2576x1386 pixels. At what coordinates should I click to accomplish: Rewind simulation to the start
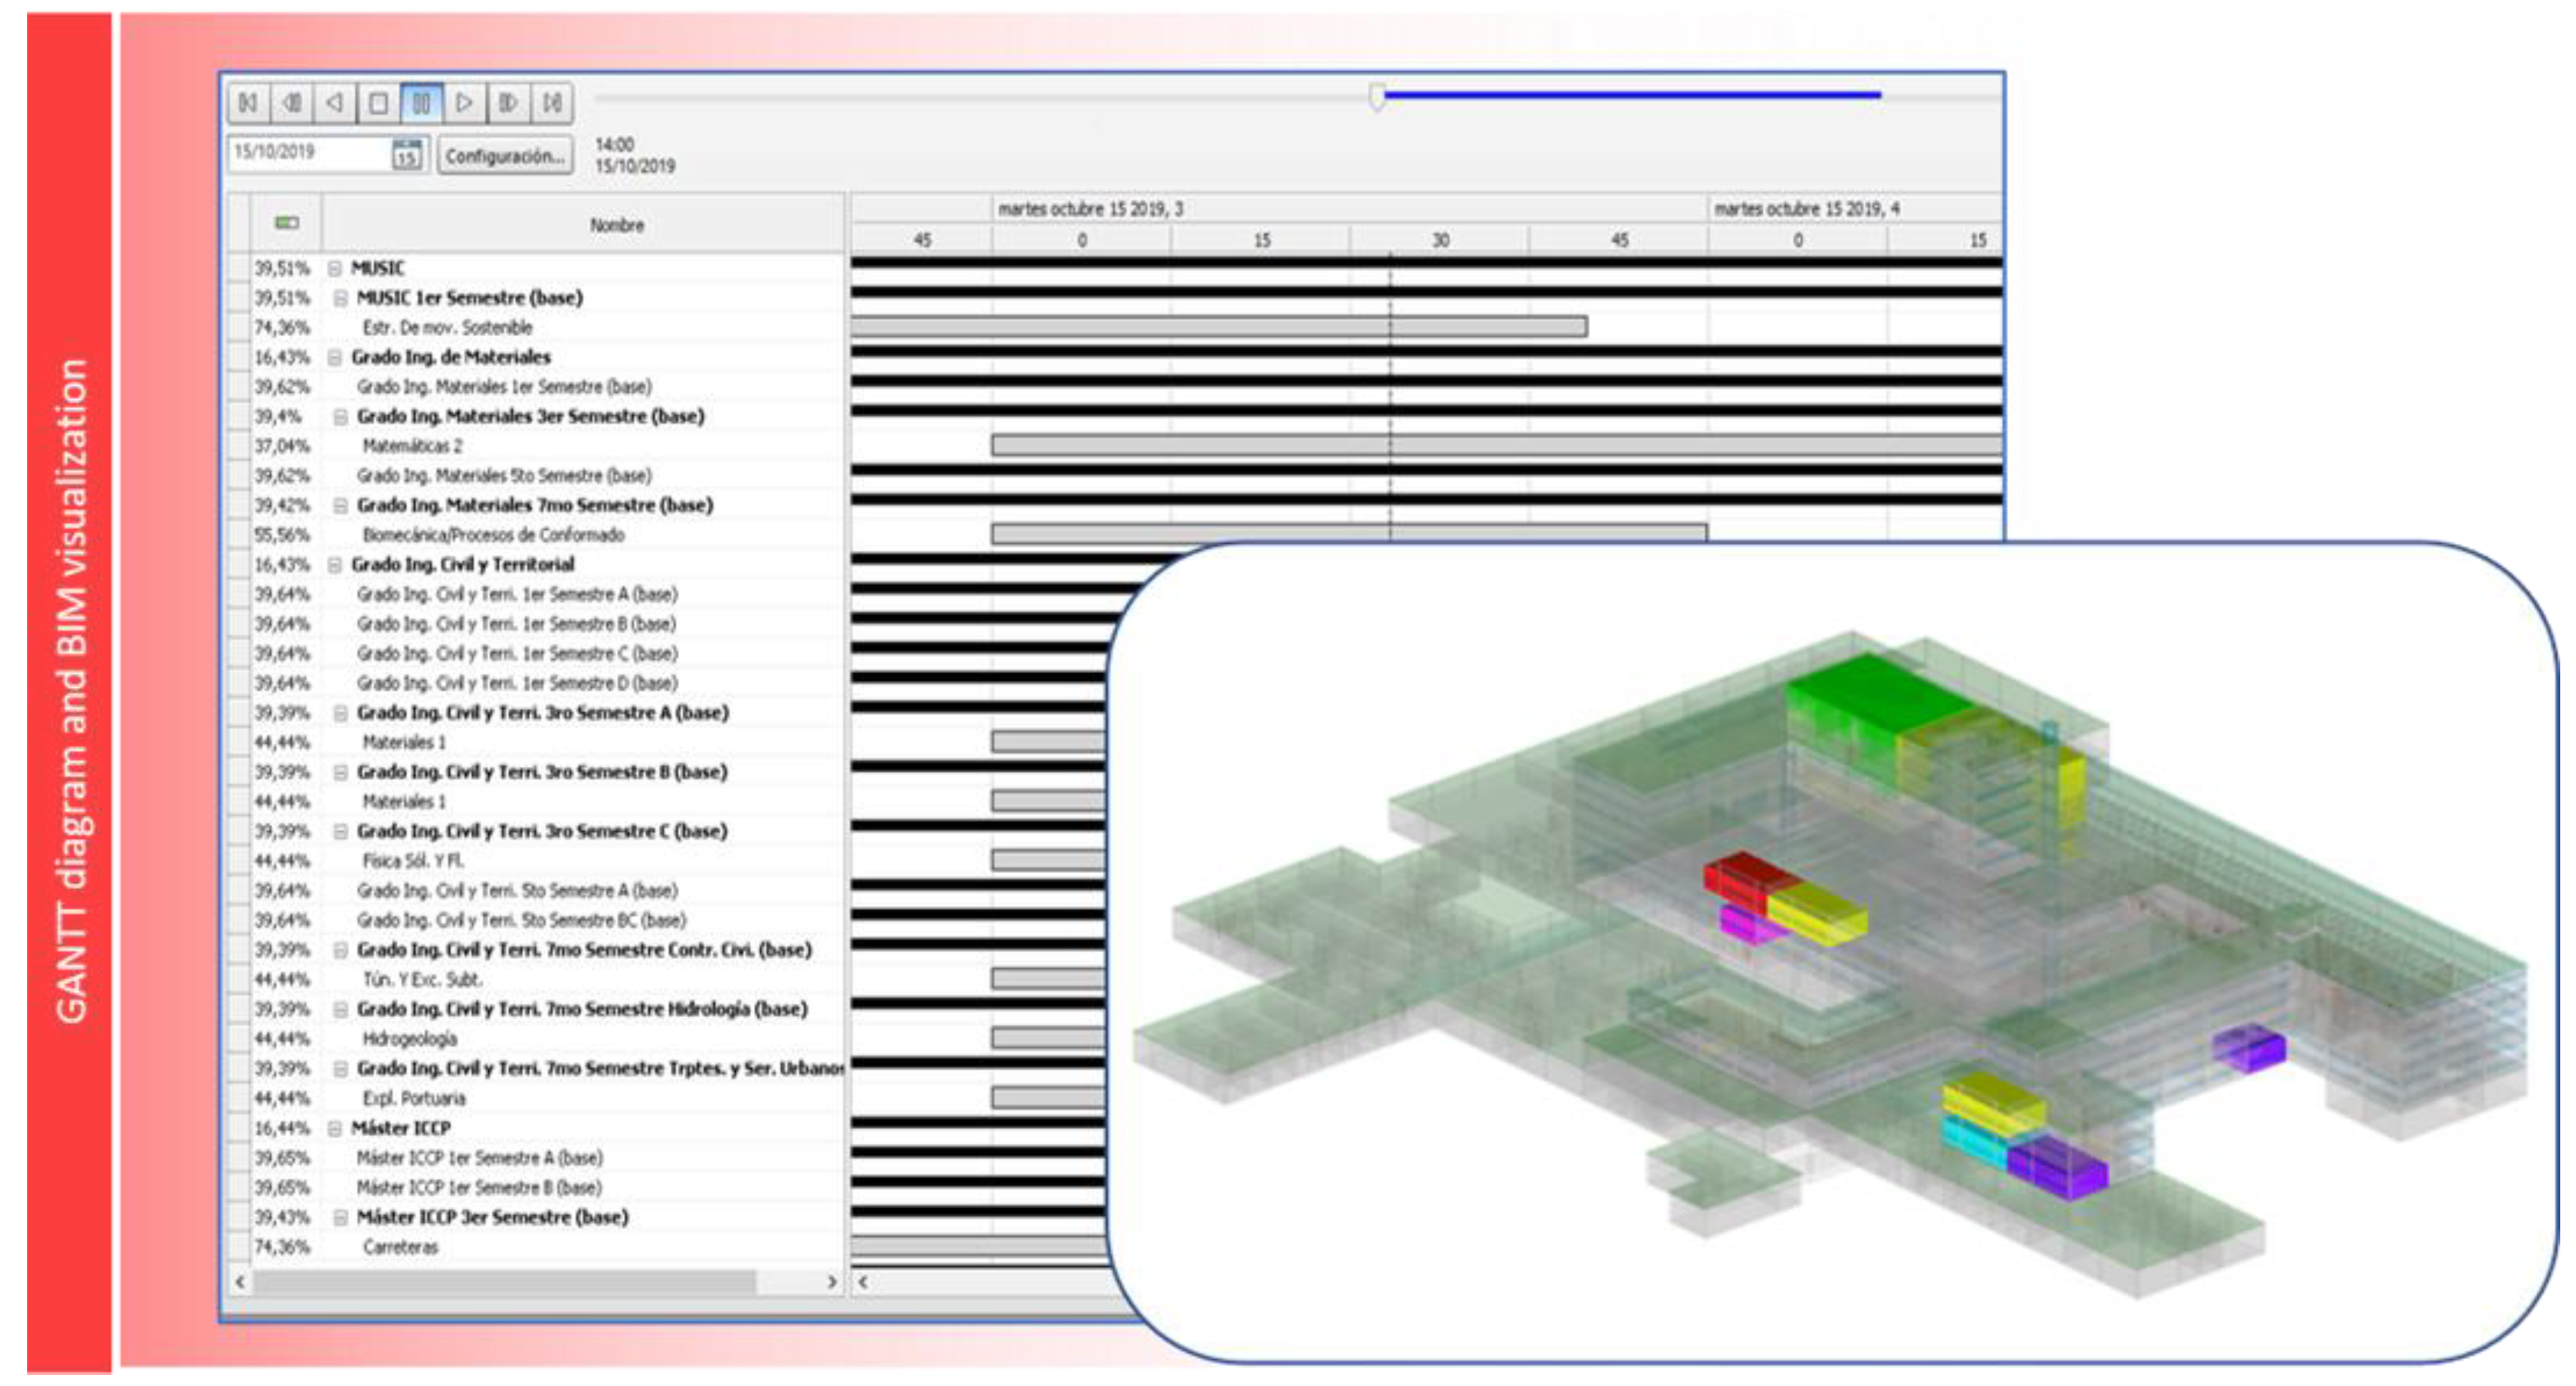coord(248,103)
